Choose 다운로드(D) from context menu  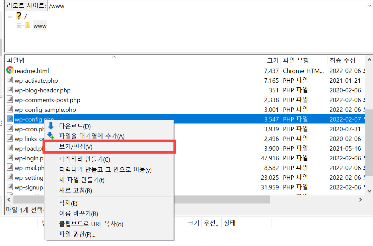pos(109,126)
